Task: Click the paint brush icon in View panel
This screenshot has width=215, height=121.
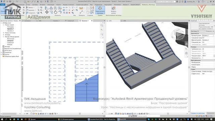Action: 73,10
